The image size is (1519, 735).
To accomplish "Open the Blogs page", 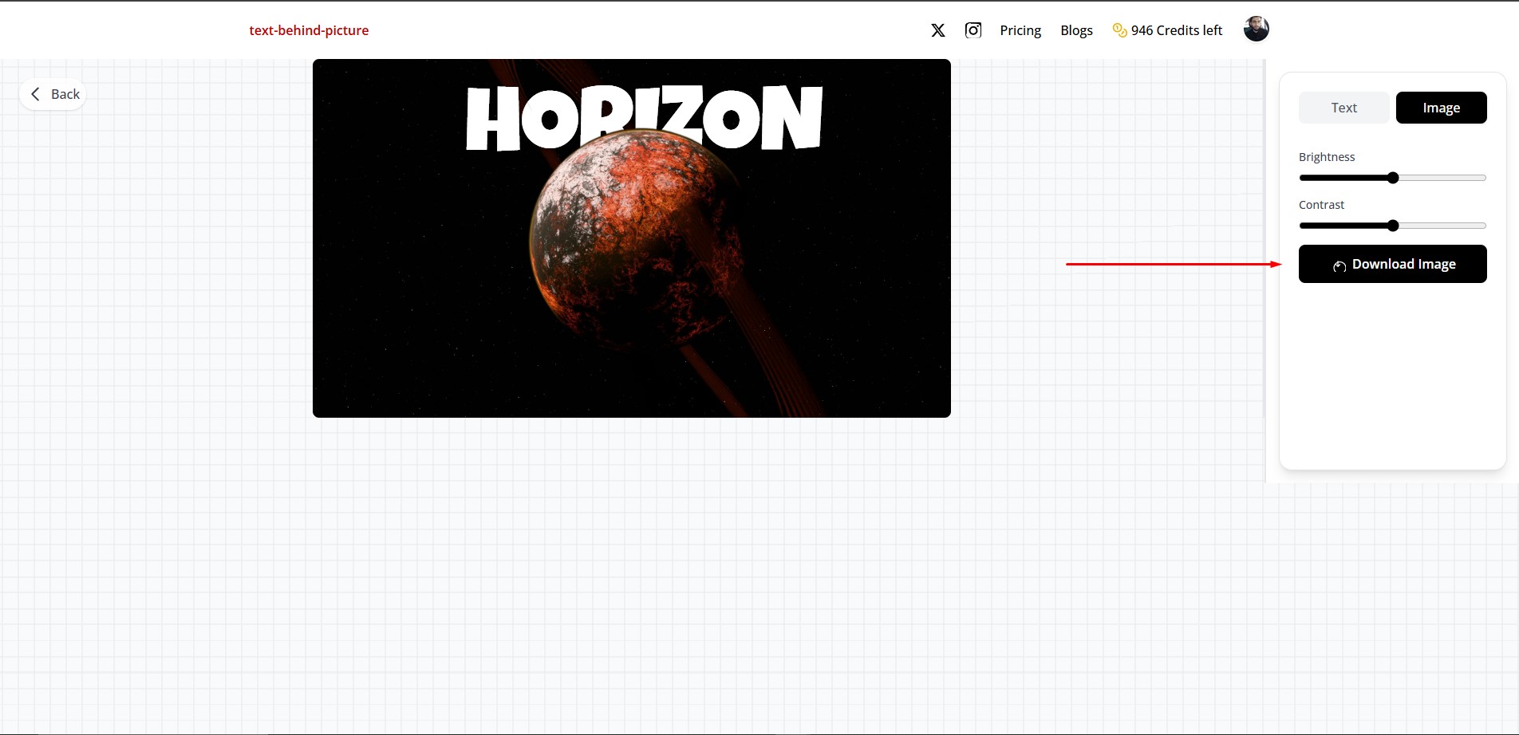I will [1076, 30].
